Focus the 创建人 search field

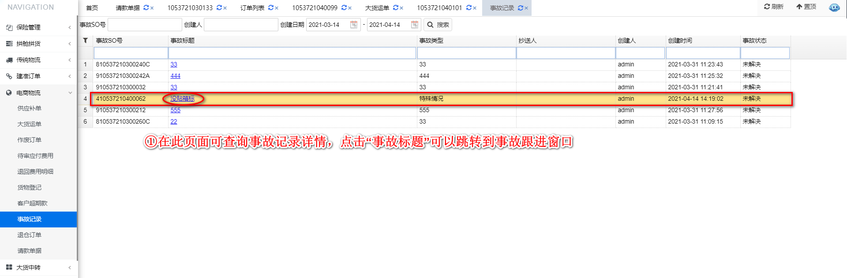[241, 25]
